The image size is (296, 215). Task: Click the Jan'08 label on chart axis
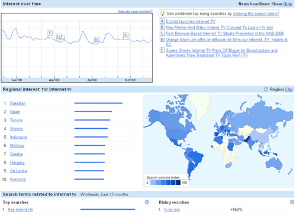tap(17, 80)
